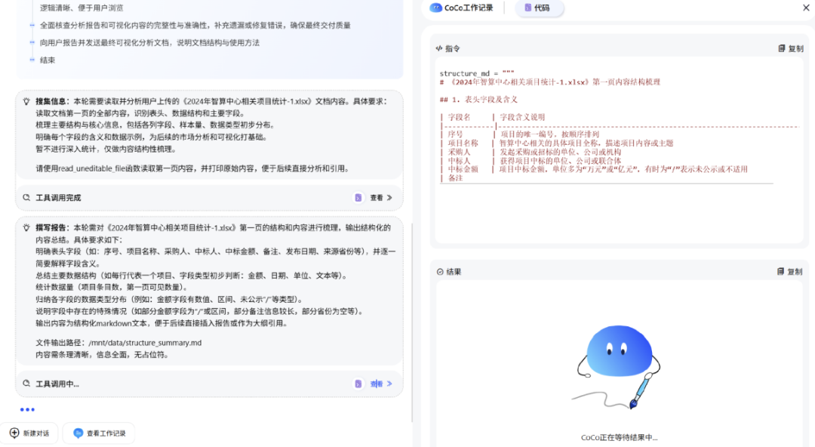Click the lightbulb icon of 搜集信息 block
This screenshot has height=447, width=815.
click(27, 100)
